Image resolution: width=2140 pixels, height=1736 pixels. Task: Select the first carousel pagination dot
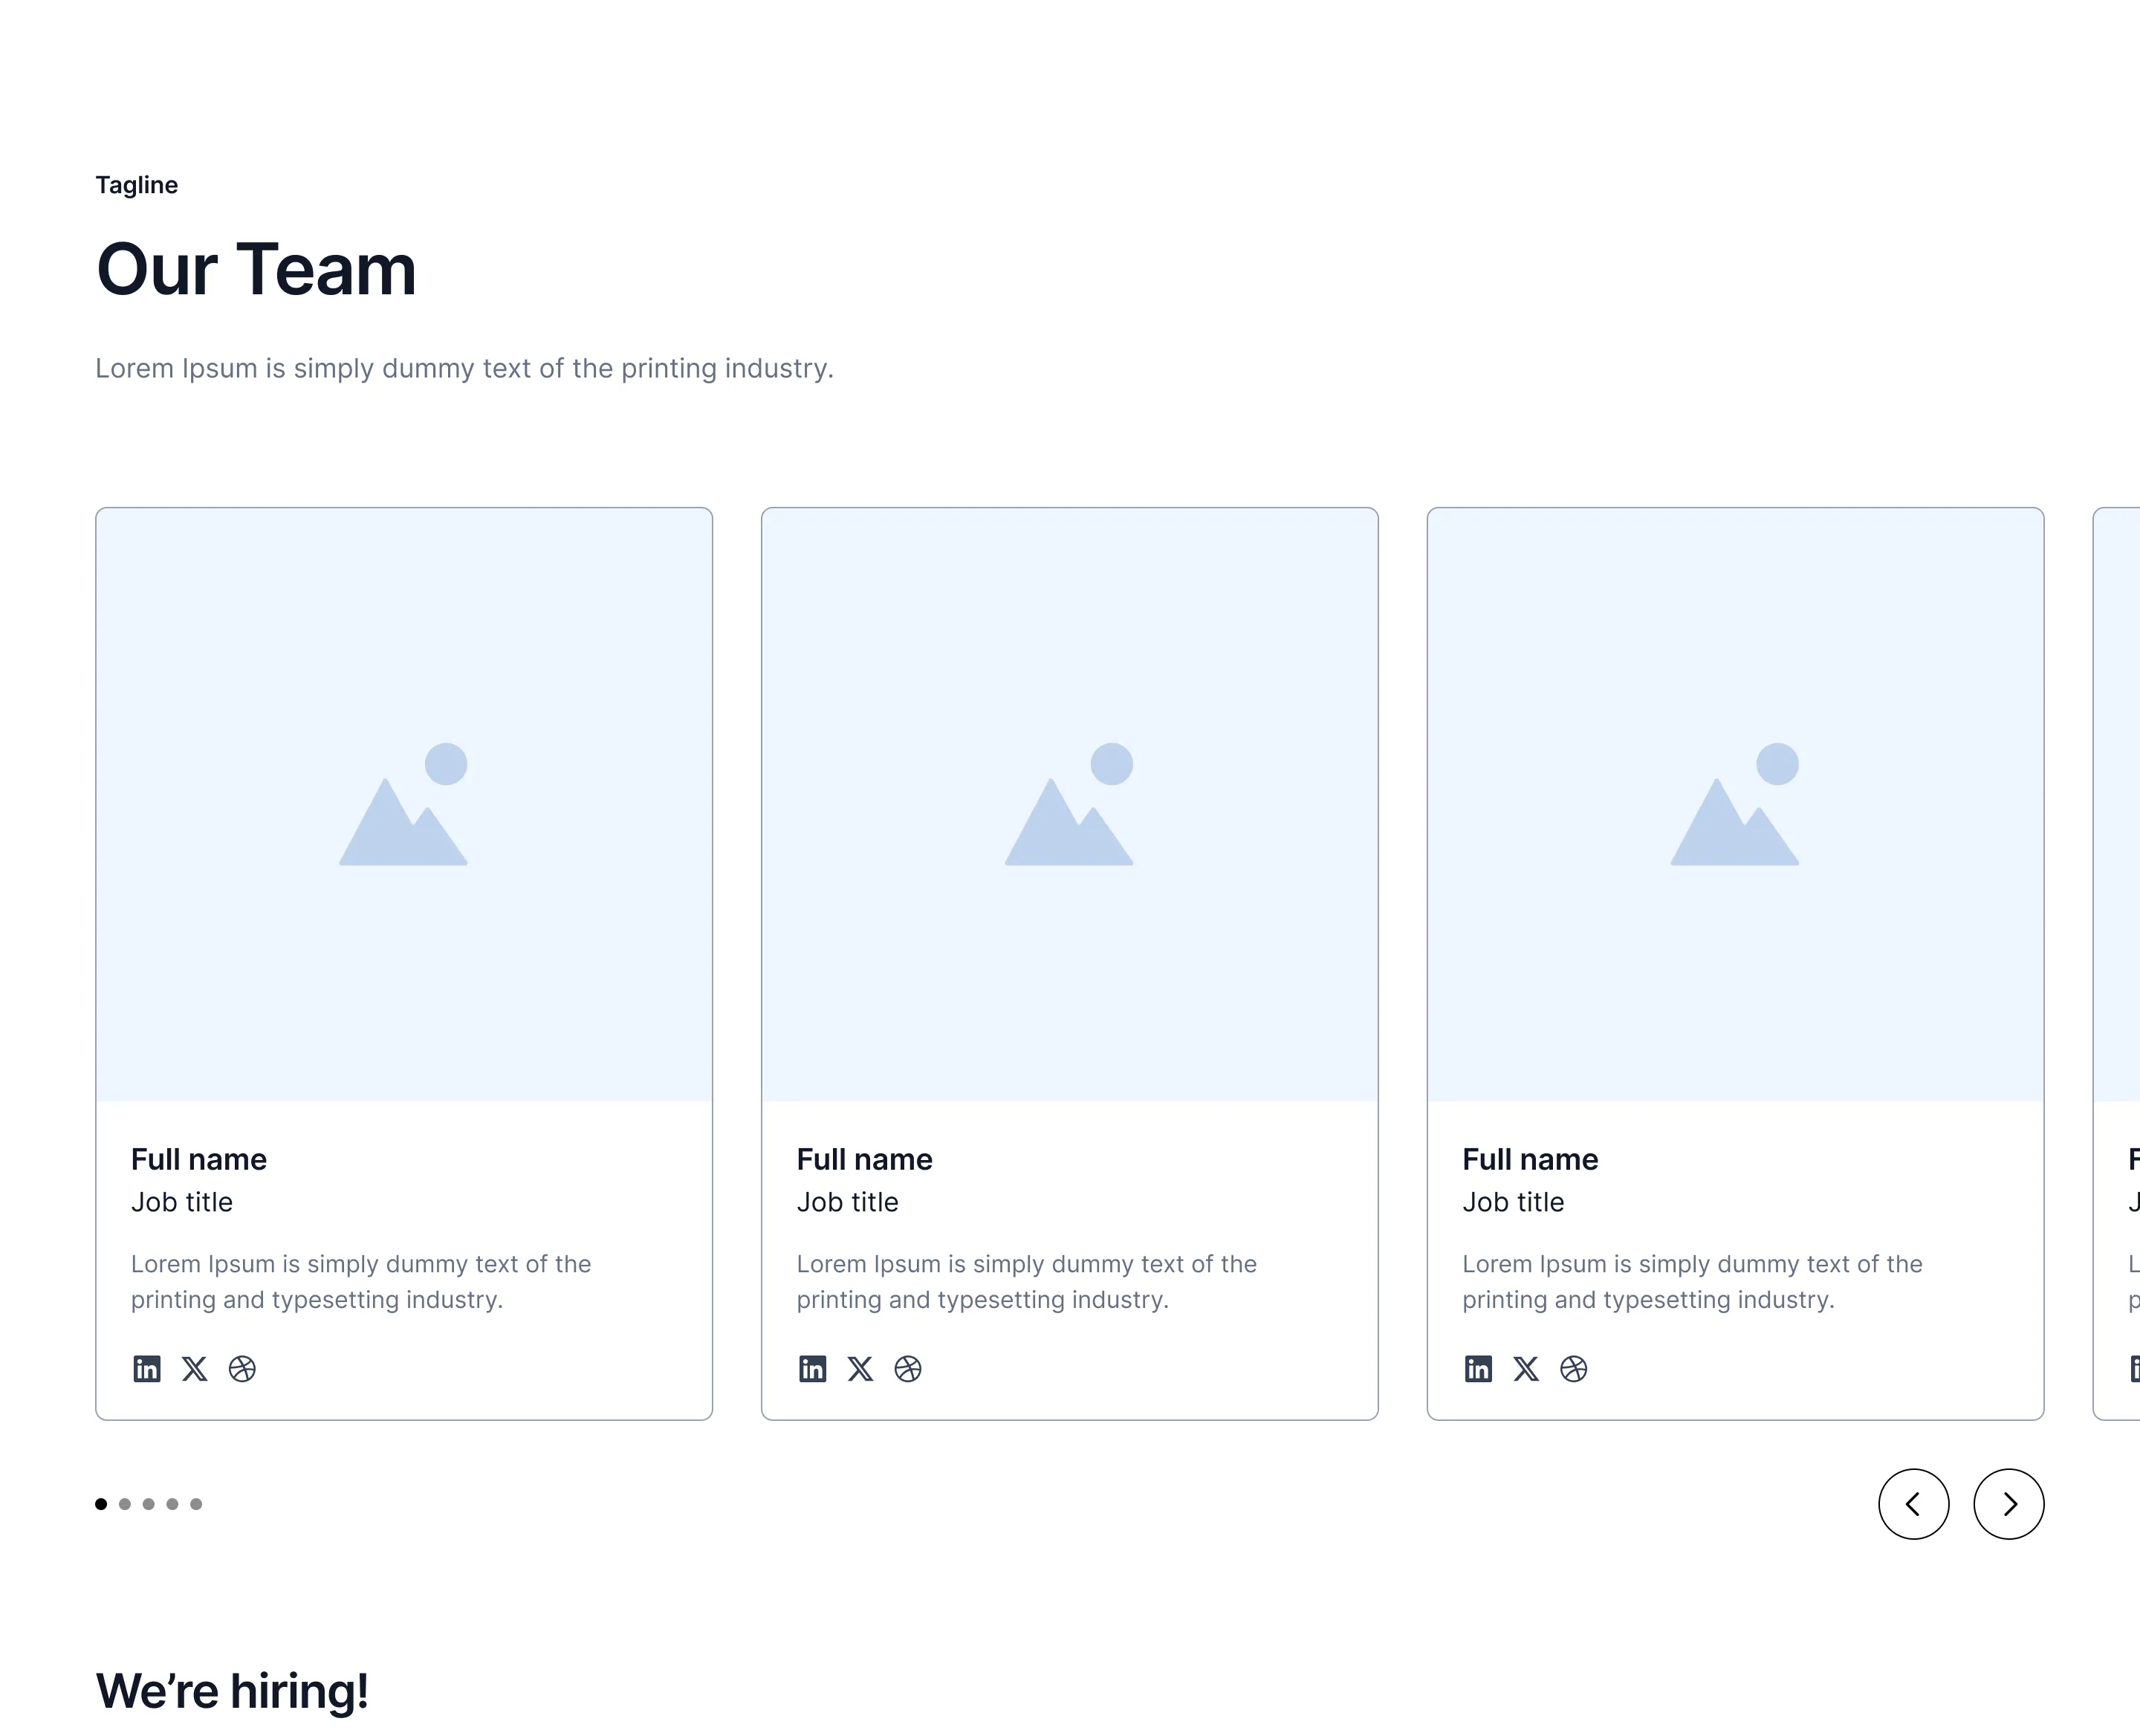101,1504
